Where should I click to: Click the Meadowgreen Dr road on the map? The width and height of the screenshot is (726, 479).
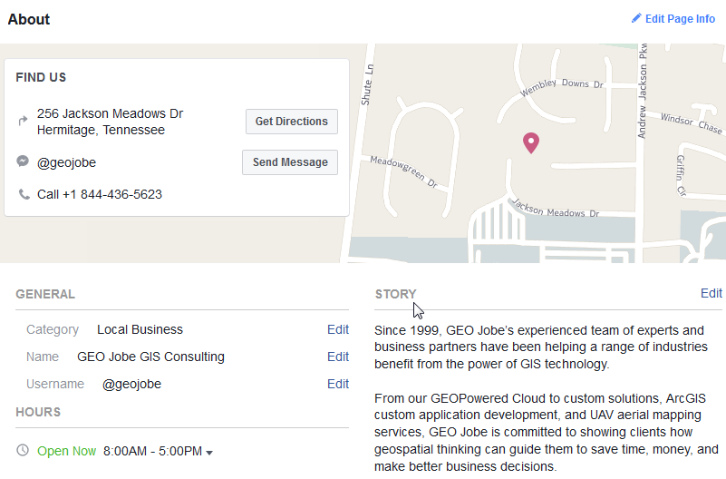tap(405, 171)
